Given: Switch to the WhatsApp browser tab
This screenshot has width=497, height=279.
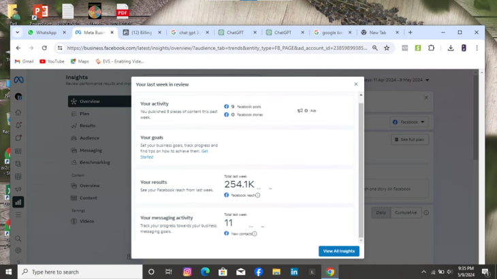Looking at the screenshot, I should click(47, 32).
